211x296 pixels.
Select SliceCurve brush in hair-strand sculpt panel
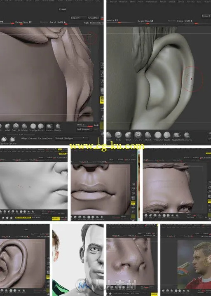click(58, 127)
